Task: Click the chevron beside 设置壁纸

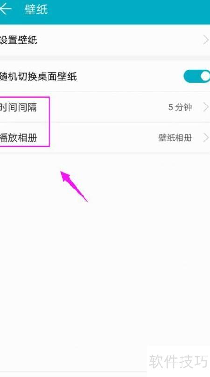Action: click(x=206, y=40)
